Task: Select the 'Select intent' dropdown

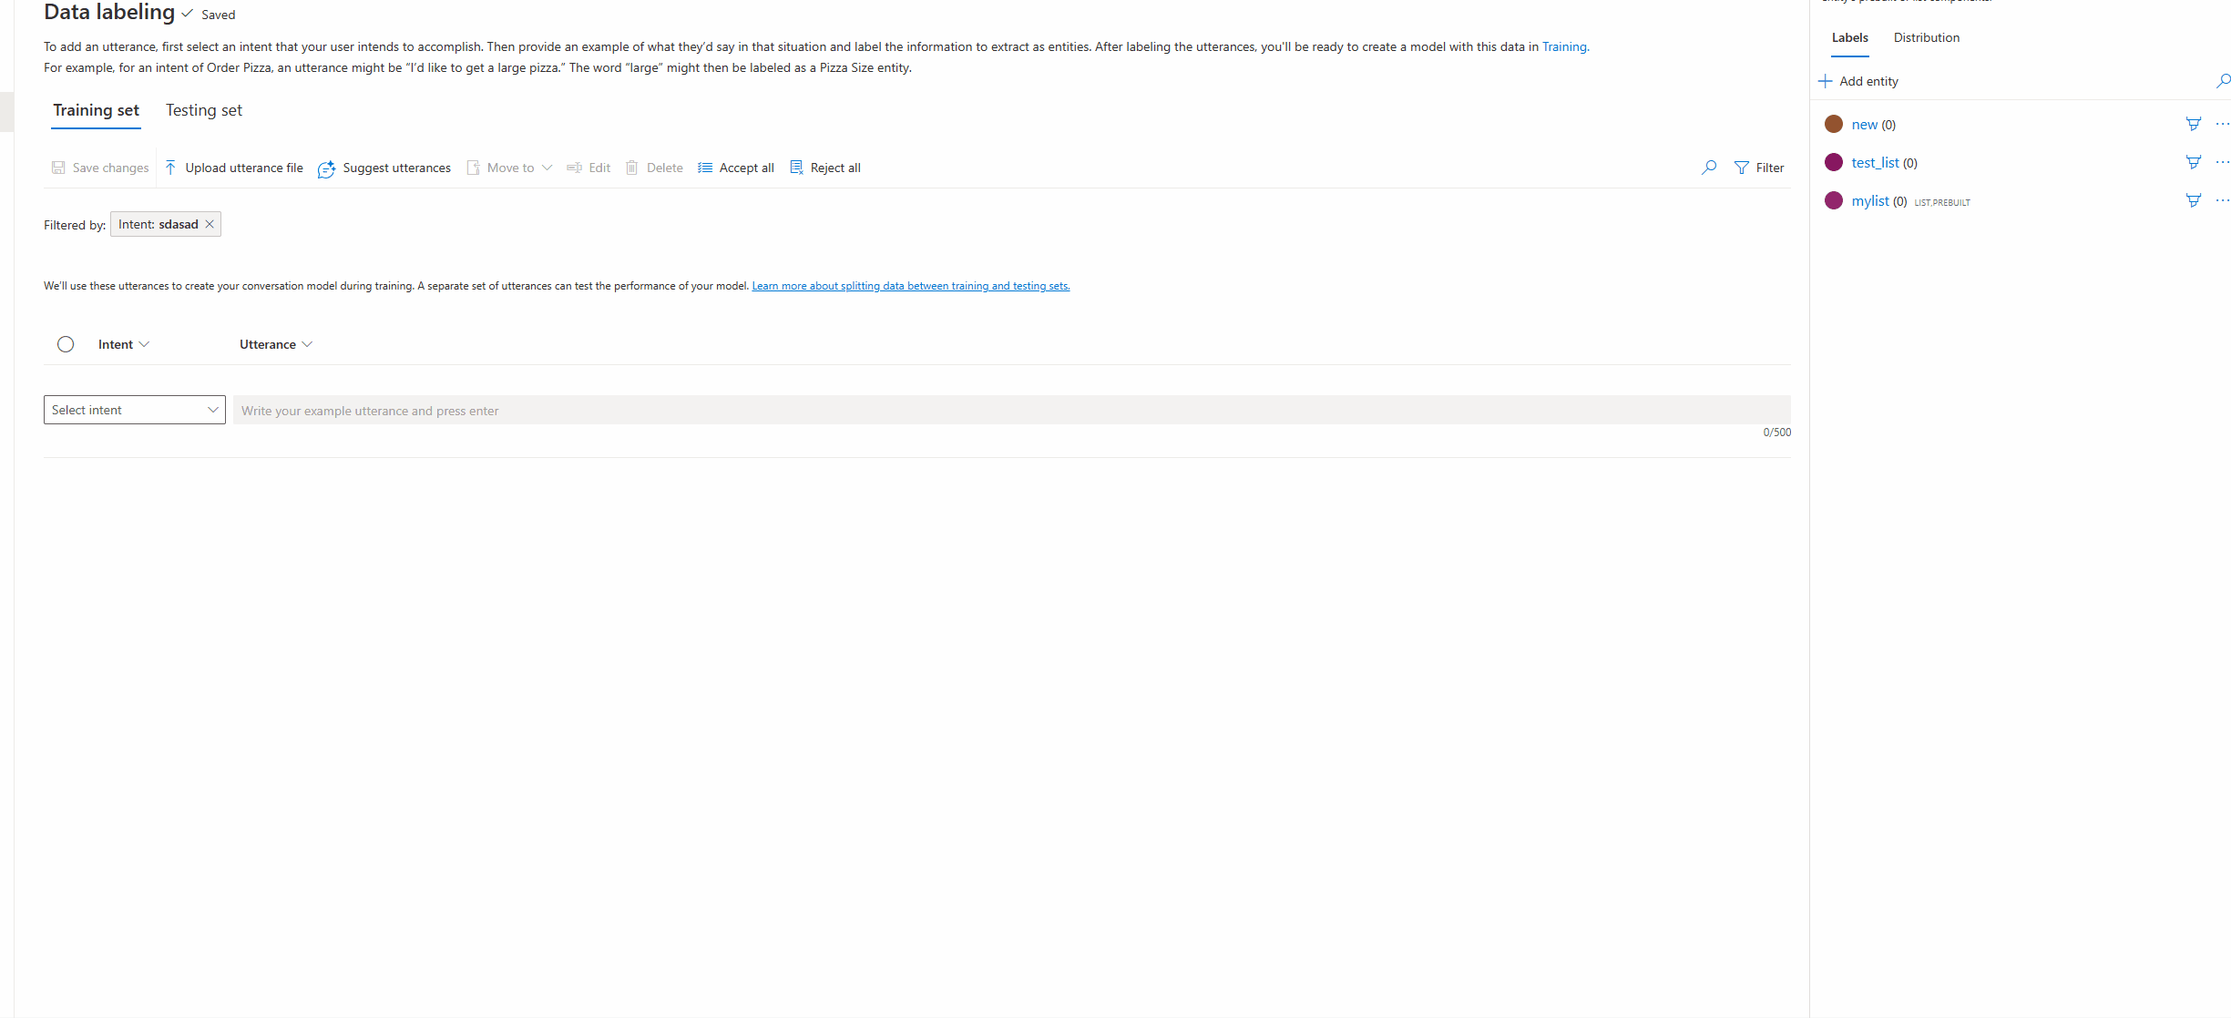Action: (134, 410)
